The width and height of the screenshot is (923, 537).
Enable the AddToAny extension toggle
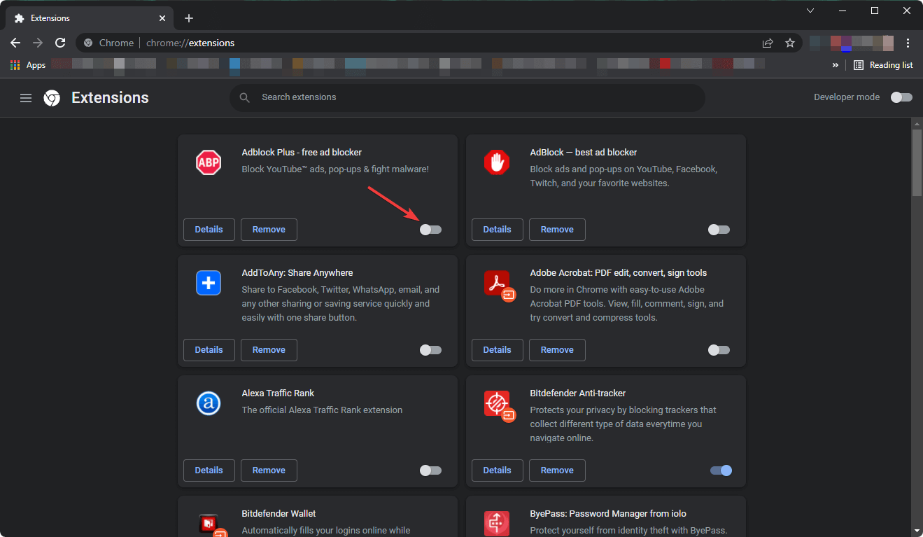pos(430,350)
